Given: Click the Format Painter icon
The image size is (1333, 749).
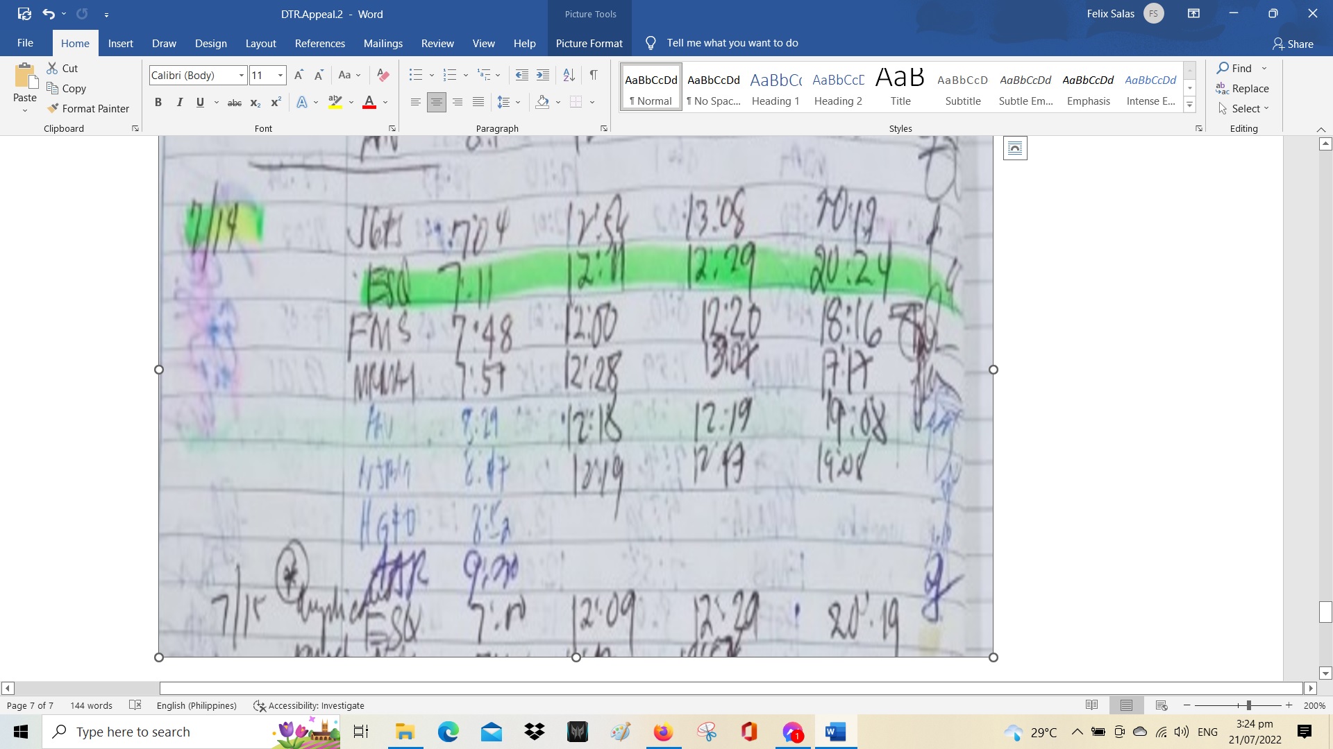Looking at the screenshot, I should coord(53,109).
